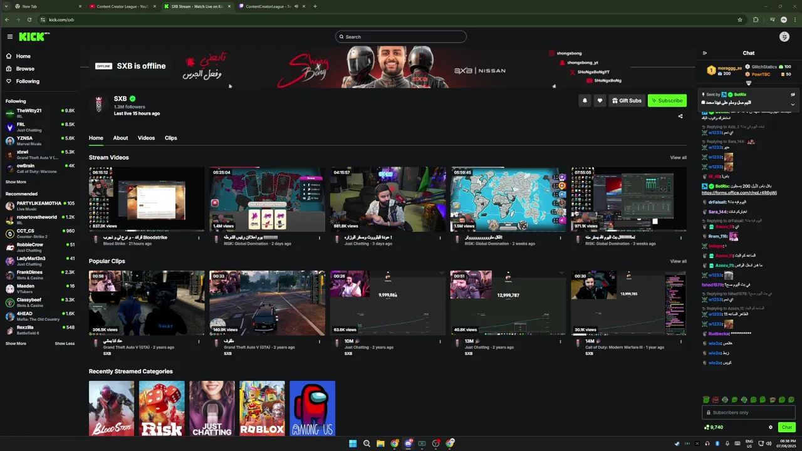Open Windows taskbar search
802x451 pixels.
(367, 443)
